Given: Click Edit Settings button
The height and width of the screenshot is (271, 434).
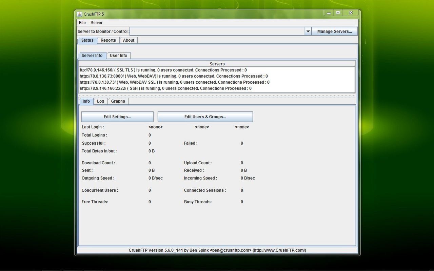Looking at the screenshot, I should tap(117, 117).
